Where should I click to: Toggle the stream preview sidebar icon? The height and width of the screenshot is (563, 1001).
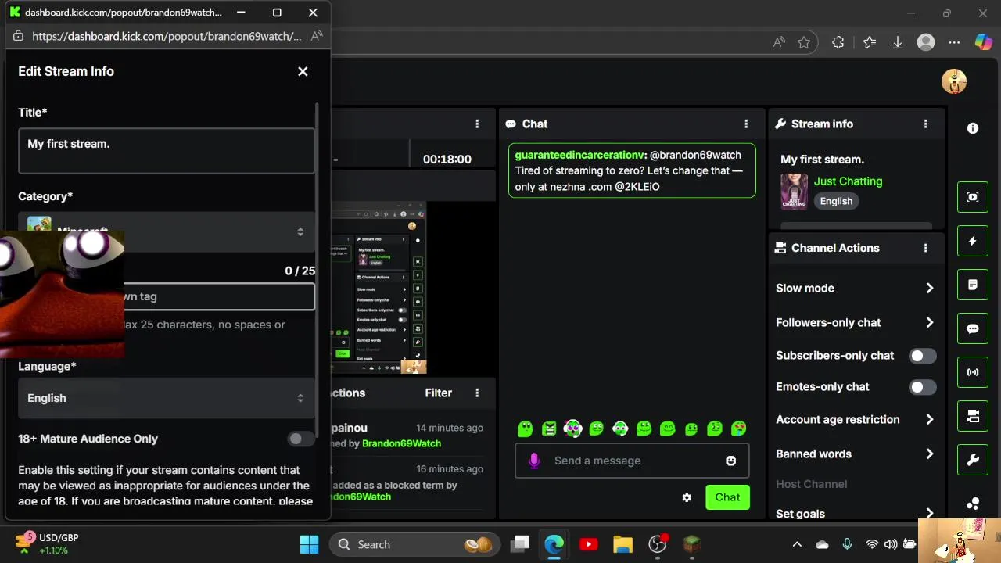pyautogui.click(x=973, y=197)
